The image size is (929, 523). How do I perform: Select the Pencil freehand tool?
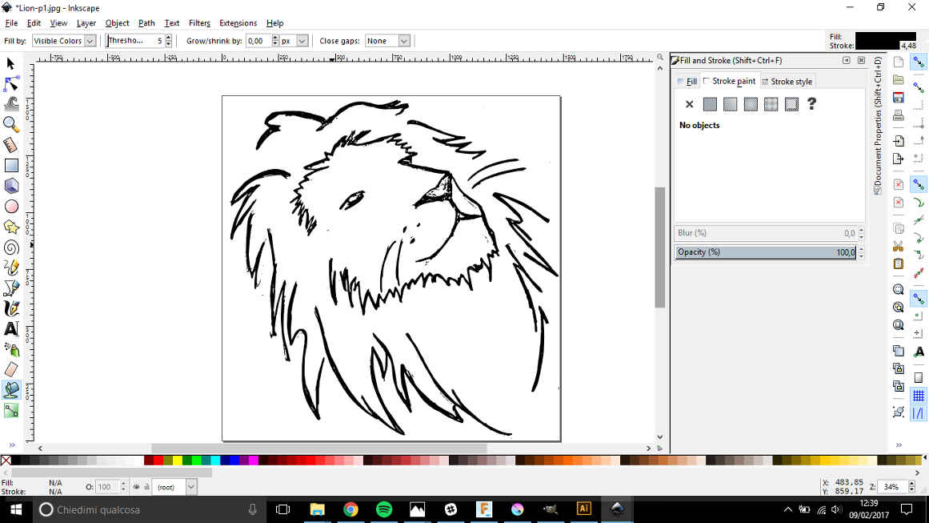[10, 268]
